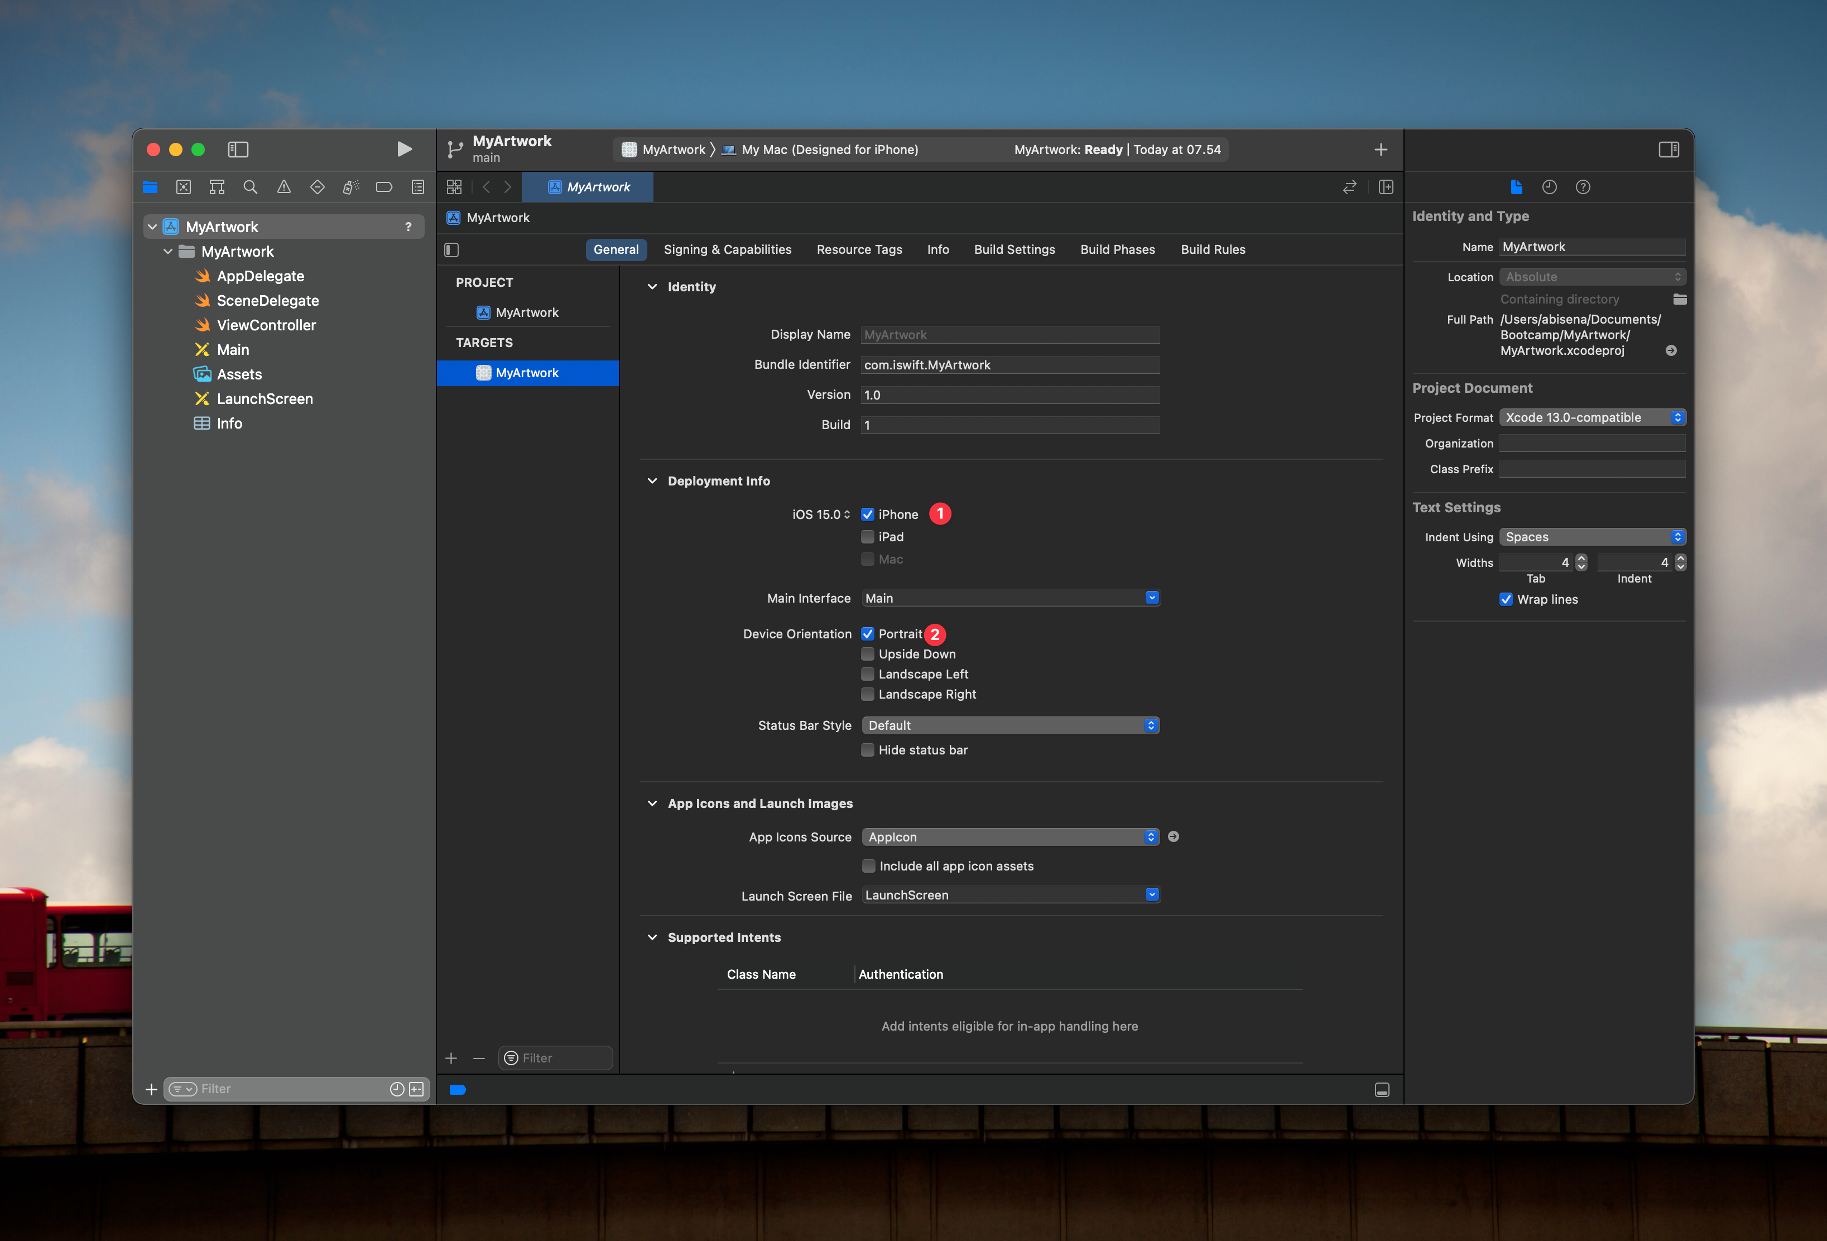1827x1241 pixels.
Task: Hide the project and targets list
Action: [452, 250]
